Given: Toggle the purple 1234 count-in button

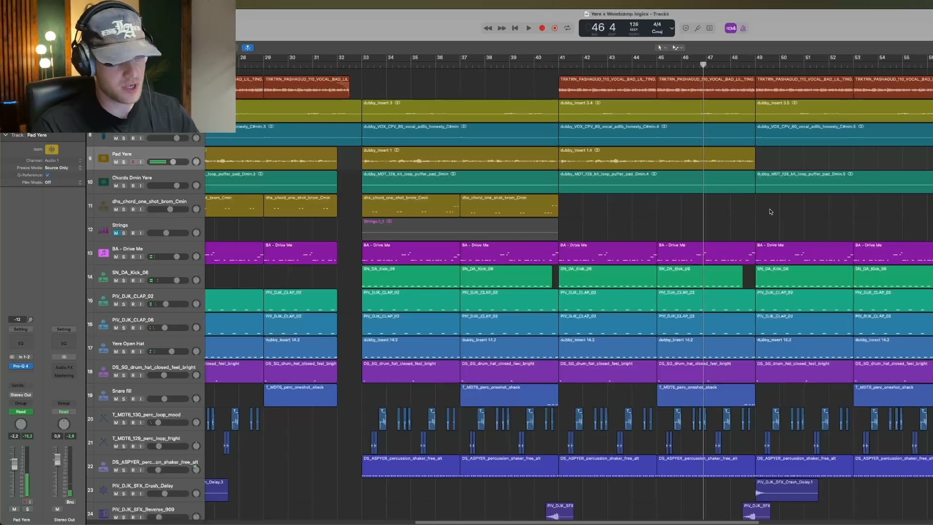Looking at the screenshot, I should [730, 28].
